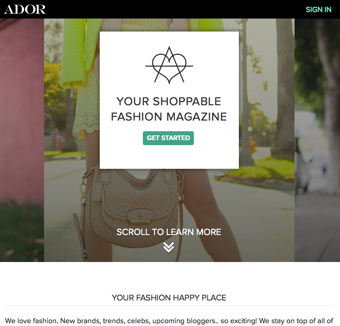
Task: Click the GET STARTED button
Action: (x=168, y=138)
